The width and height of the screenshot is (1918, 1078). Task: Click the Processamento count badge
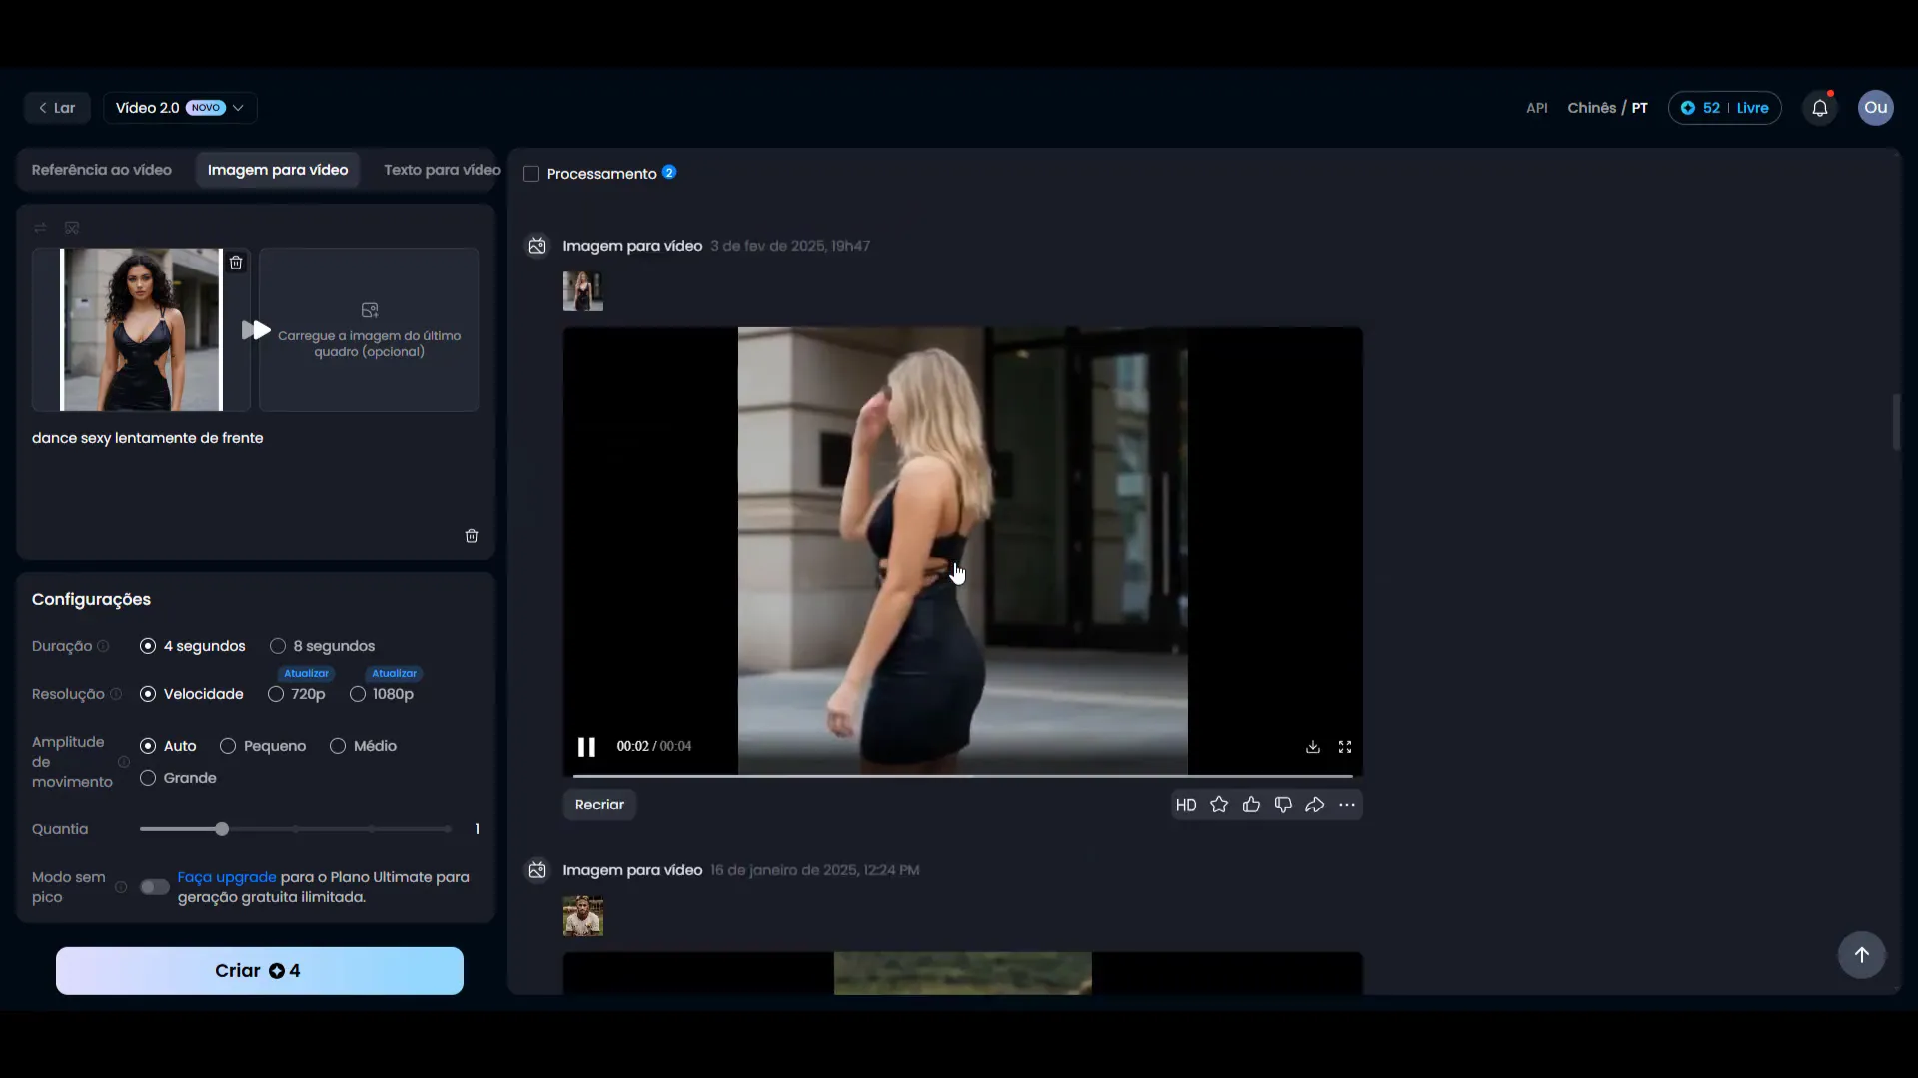tap(669, 172)
